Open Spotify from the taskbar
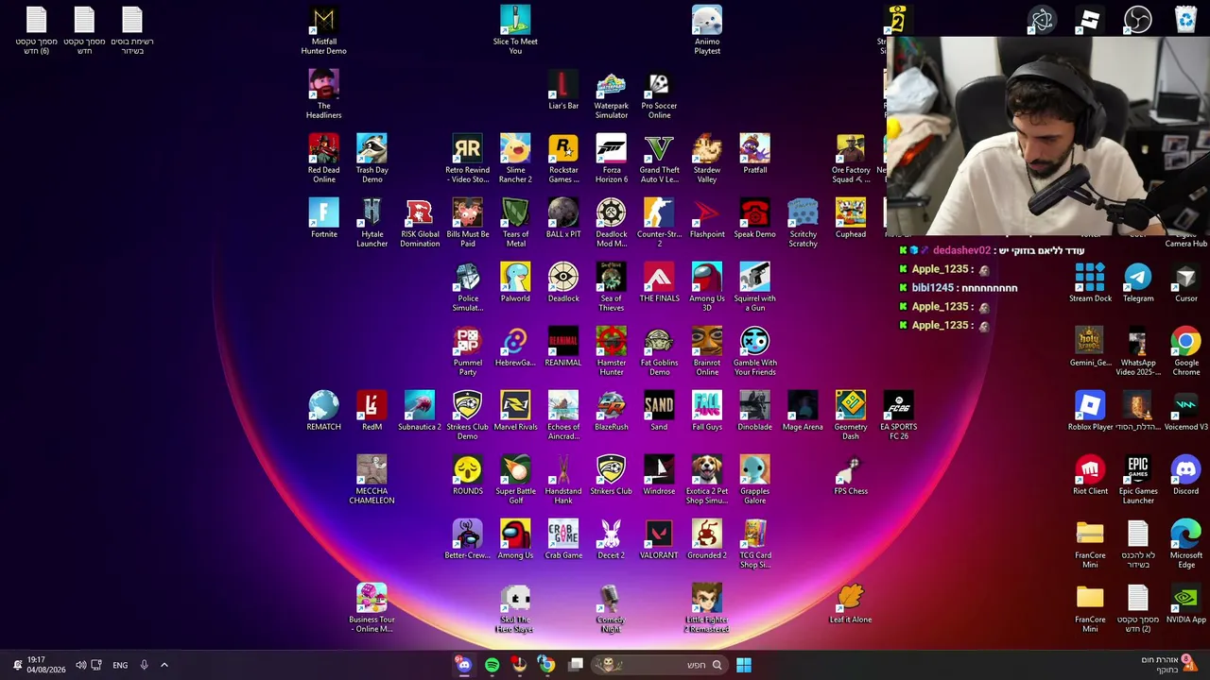The width and height of the screenshot is (1210, 680). point(492,665)
